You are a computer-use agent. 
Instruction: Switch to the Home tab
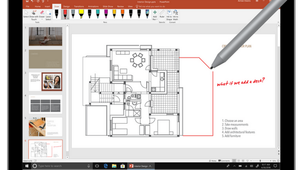coord(38,6)
